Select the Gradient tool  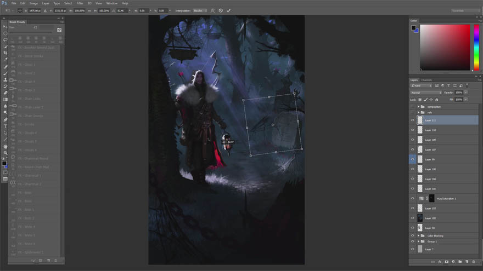(5, 99)
